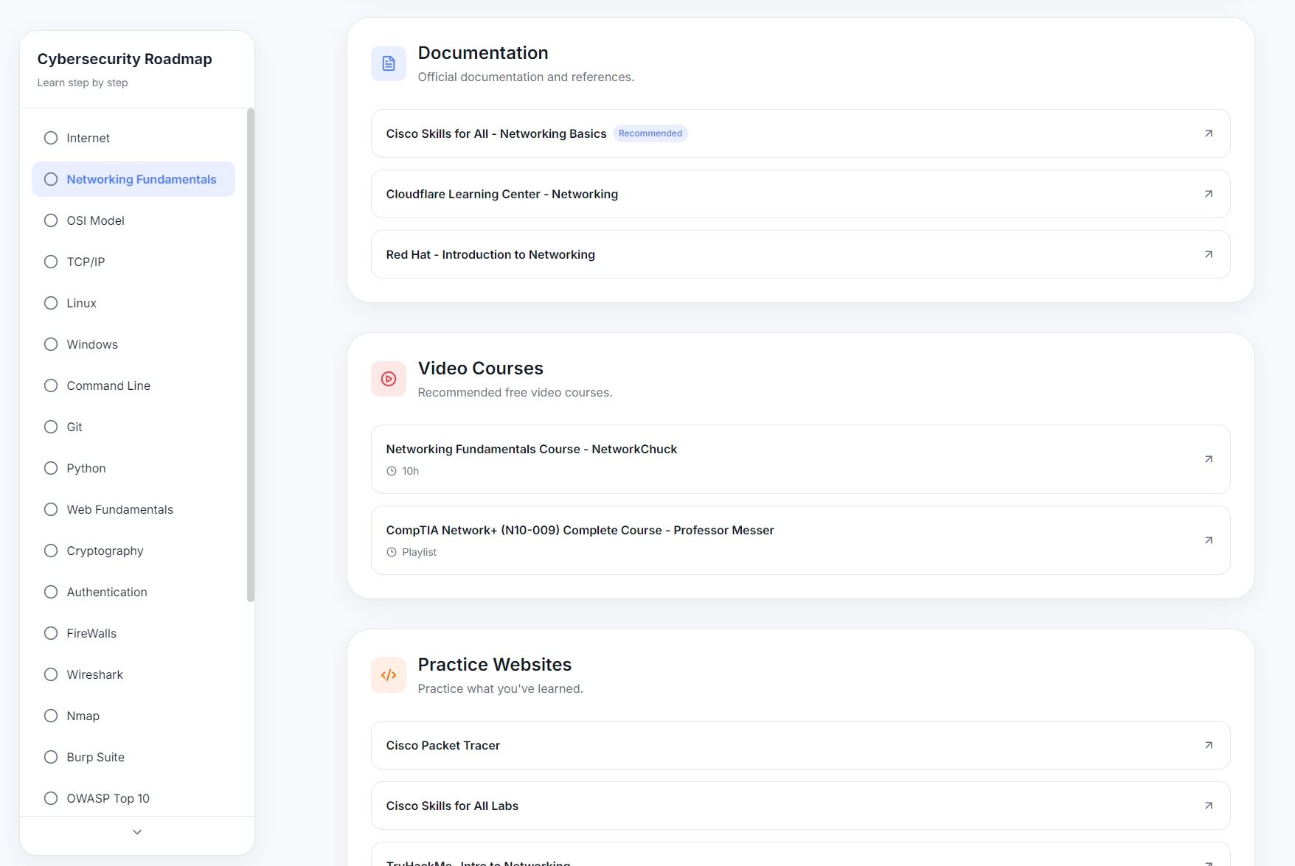Viewport: 1295px width, 866px height.
Task: Open external arrow on Cisco Skills Labs row
Action: click(1209, 806)
